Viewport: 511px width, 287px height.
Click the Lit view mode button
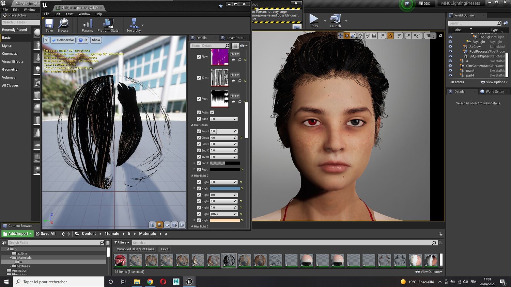[83, 40]
